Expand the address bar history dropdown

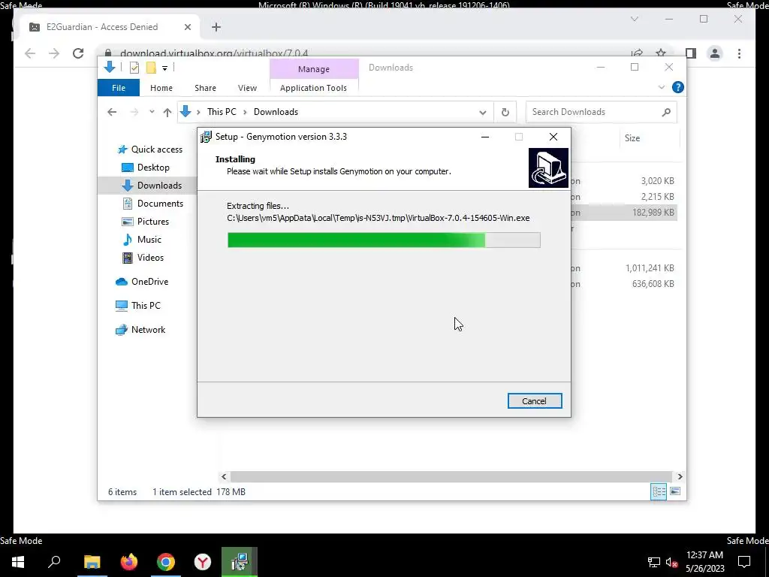click(483, 113)
